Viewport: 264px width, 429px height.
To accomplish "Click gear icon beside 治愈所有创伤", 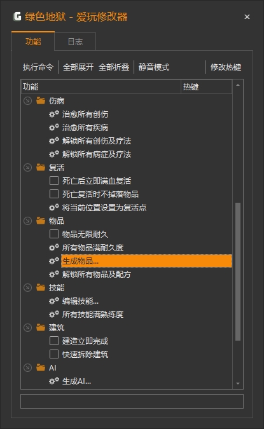I will coord(54,114).
